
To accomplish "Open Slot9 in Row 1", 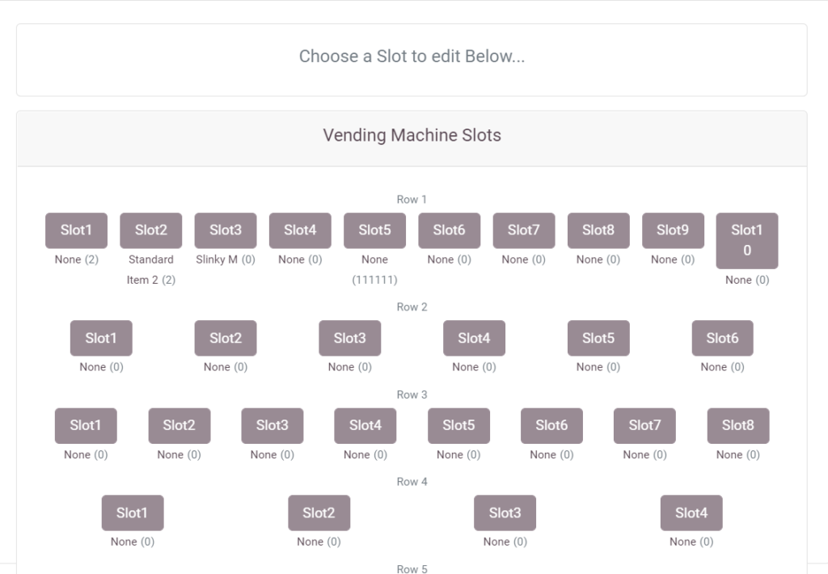I will coord(672,230).
